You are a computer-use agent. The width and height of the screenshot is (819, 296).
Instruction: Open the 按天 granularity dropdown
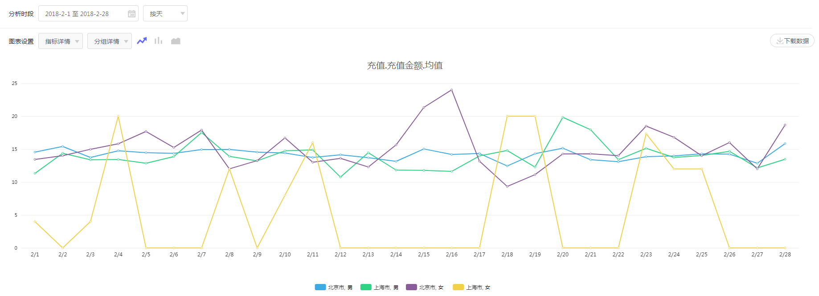coord(165,14)
